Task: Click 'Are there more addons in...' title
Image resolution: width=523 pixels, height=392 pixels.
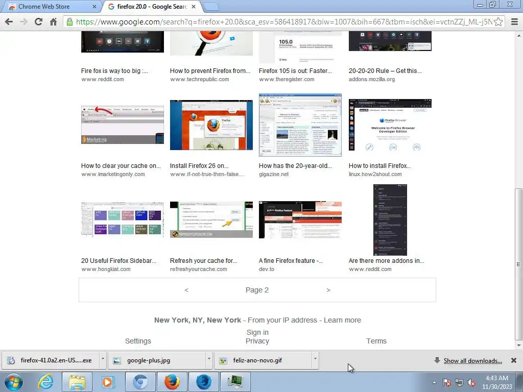Action: (386, 261)
